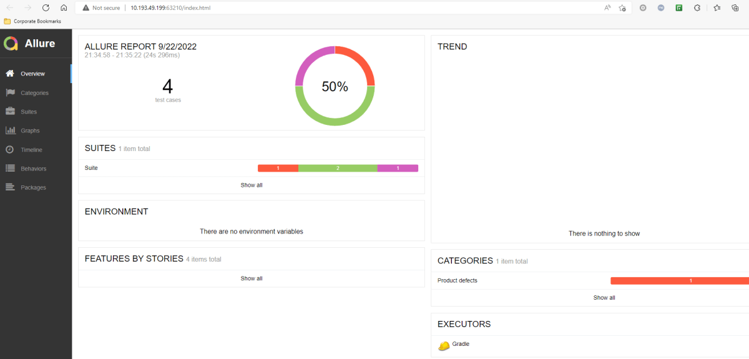Show all items in Suites widget

(x=252, y=185)
